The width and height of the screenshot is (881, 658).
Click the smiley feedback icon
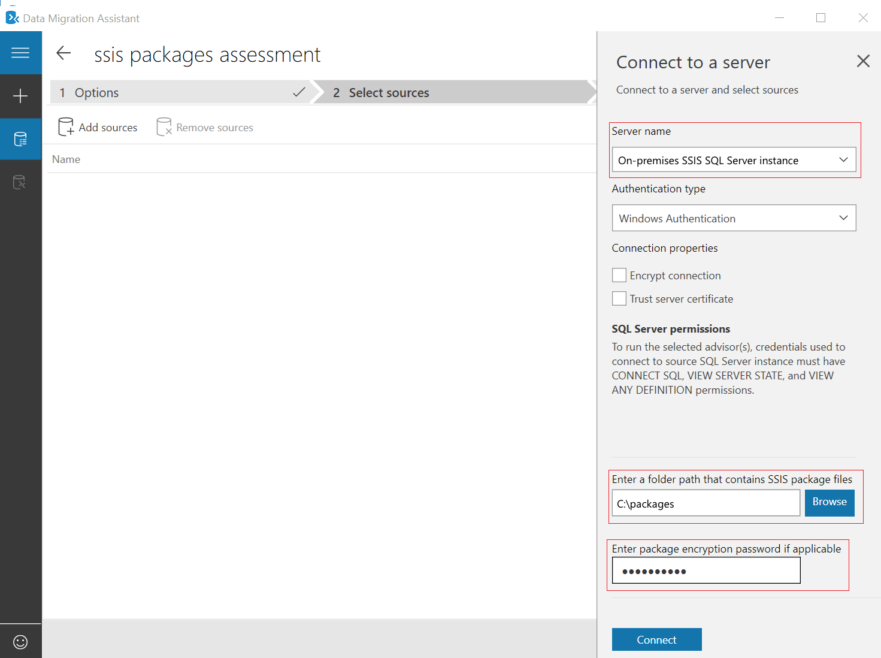point(20,642)
